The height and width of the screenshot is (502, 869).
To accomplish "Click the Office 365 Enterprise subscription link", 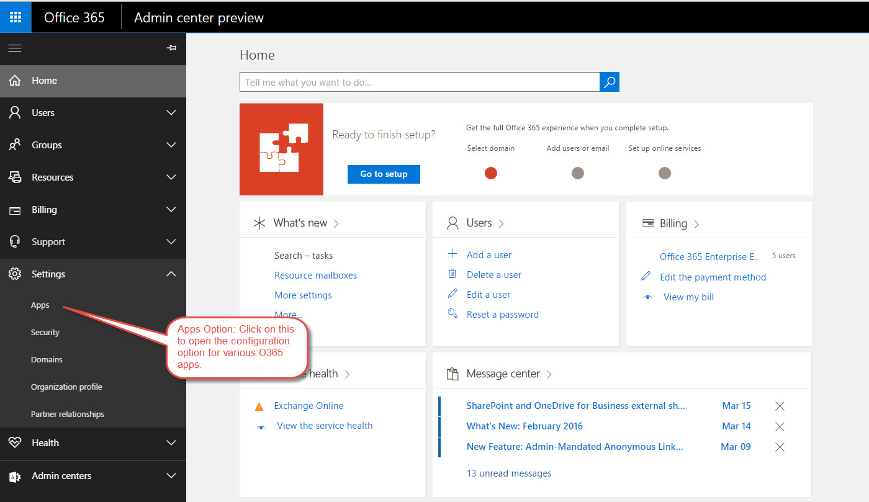I will point(709,256).
